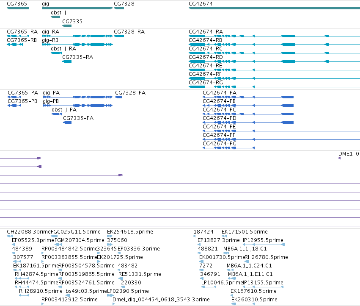Viewport: 360px width, 306px height.
Task: Select CG7328-RA transcript label
Action: click(x=129, y=31)
